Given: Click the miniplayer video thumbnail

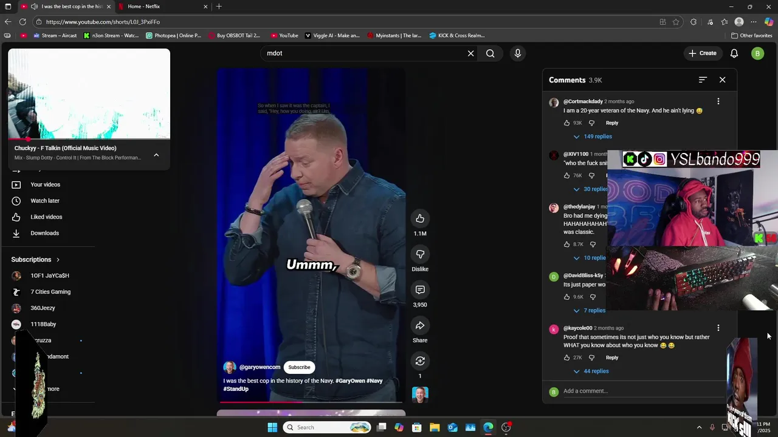Looking at the screenshot, I should tap(89, 94).
